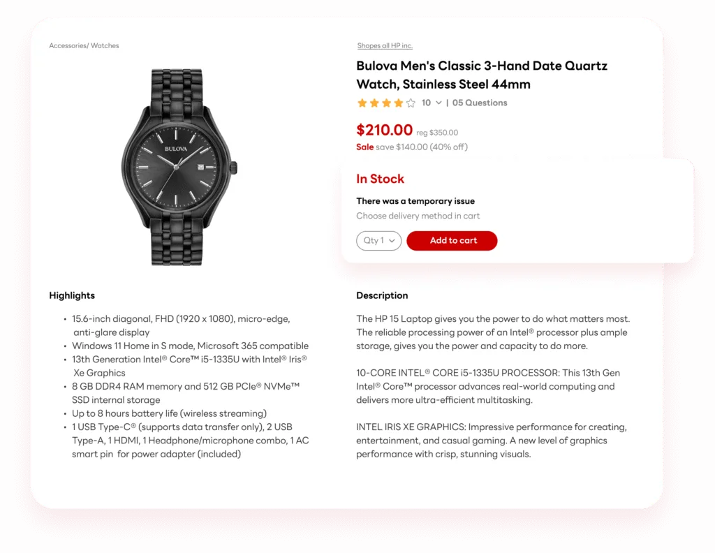This screenshot has height=553, width=715.
Task: View the 05 Questions link
Action: click(480, 103)
